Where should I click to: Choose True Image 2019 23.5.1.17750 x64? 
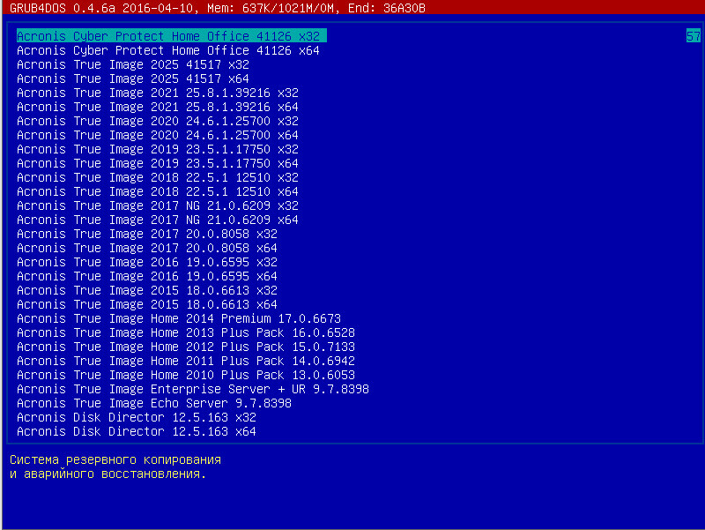(x=158, y=163)
